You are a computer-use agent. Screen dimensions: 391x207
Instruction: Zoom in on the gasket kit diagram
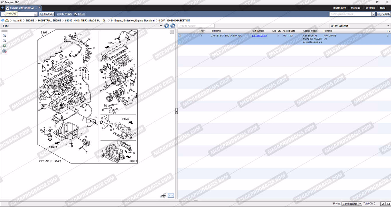[x=4, y=36]
